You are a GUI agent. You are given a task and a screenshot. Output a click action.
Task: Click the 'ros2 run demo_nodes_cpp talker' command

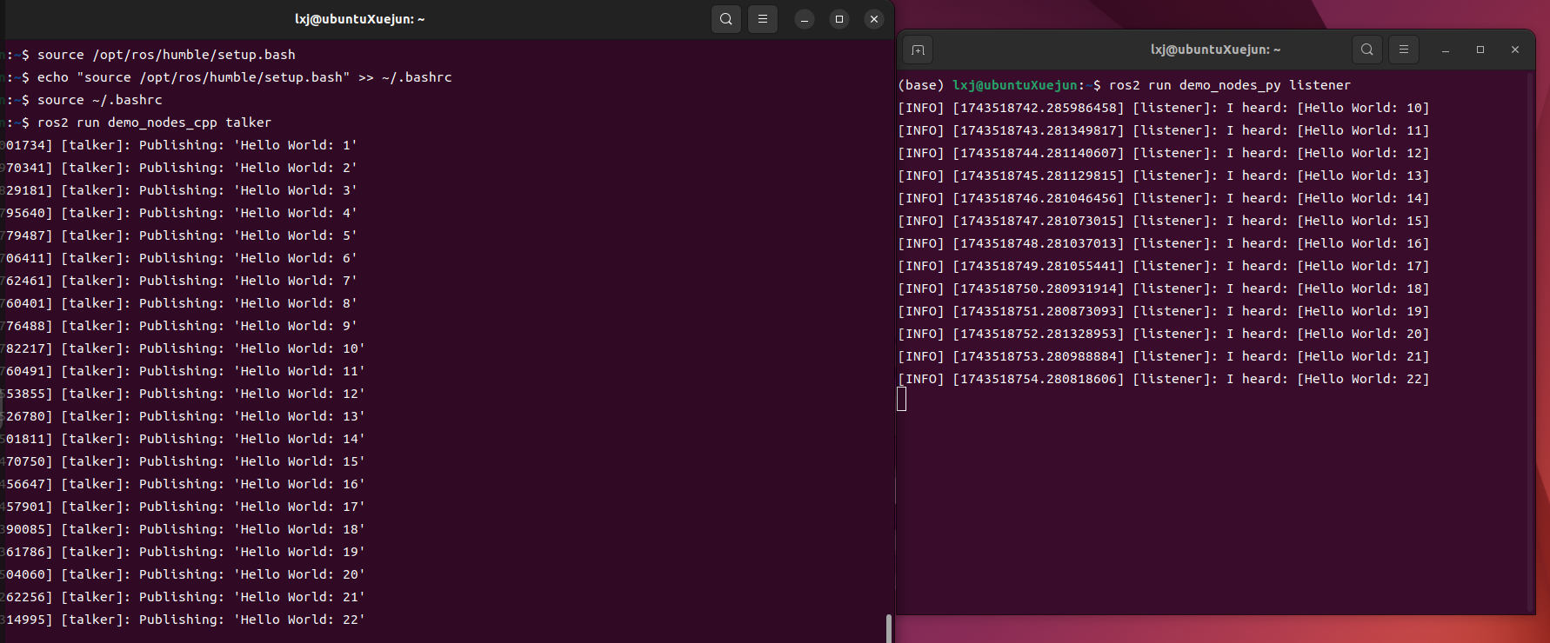(154, 123)
